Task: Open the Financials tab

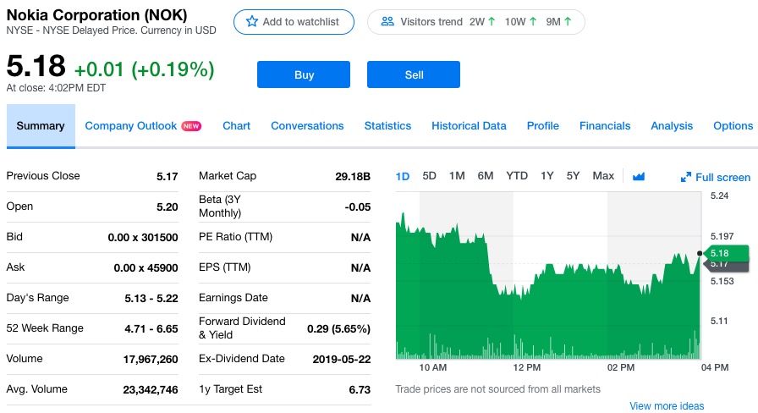Action: (x=605, y=126)
